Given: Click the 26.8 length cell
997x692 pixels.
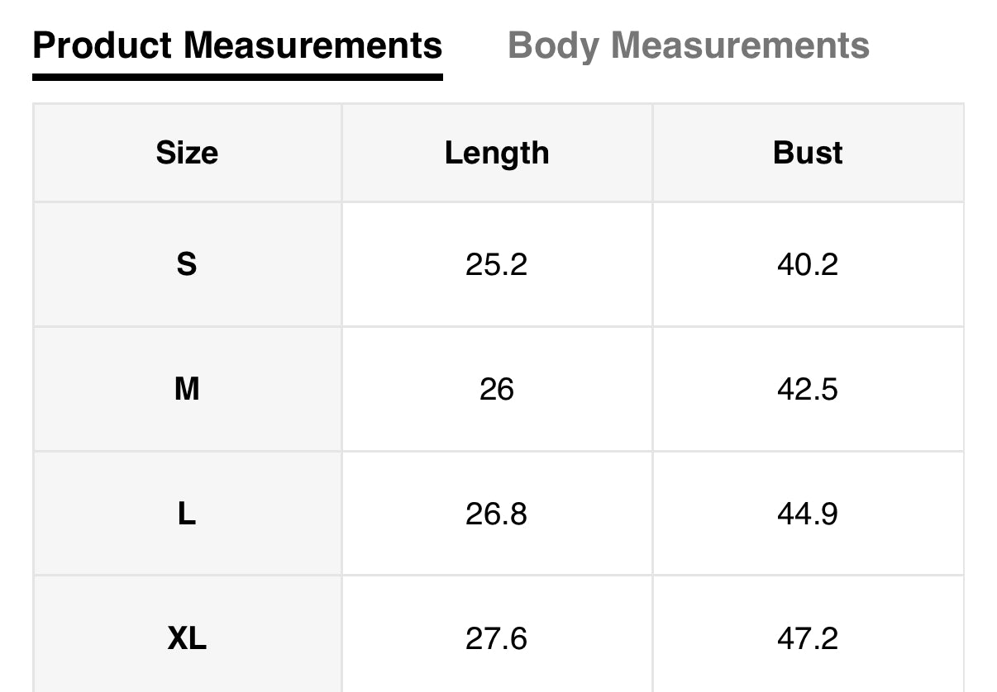Looking at the screenshot, I should point(496,514).
